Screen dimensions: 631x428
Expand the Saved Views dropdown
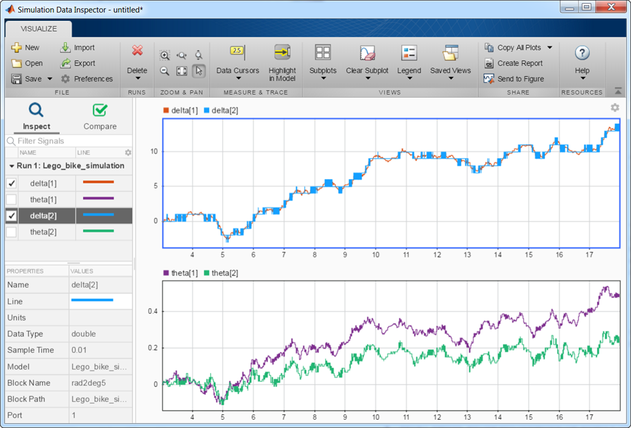click(451, 78)
